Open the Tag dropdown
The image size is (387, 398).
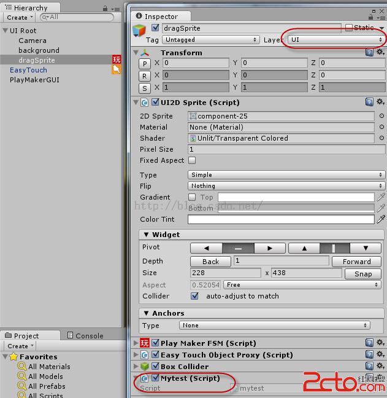211,39
